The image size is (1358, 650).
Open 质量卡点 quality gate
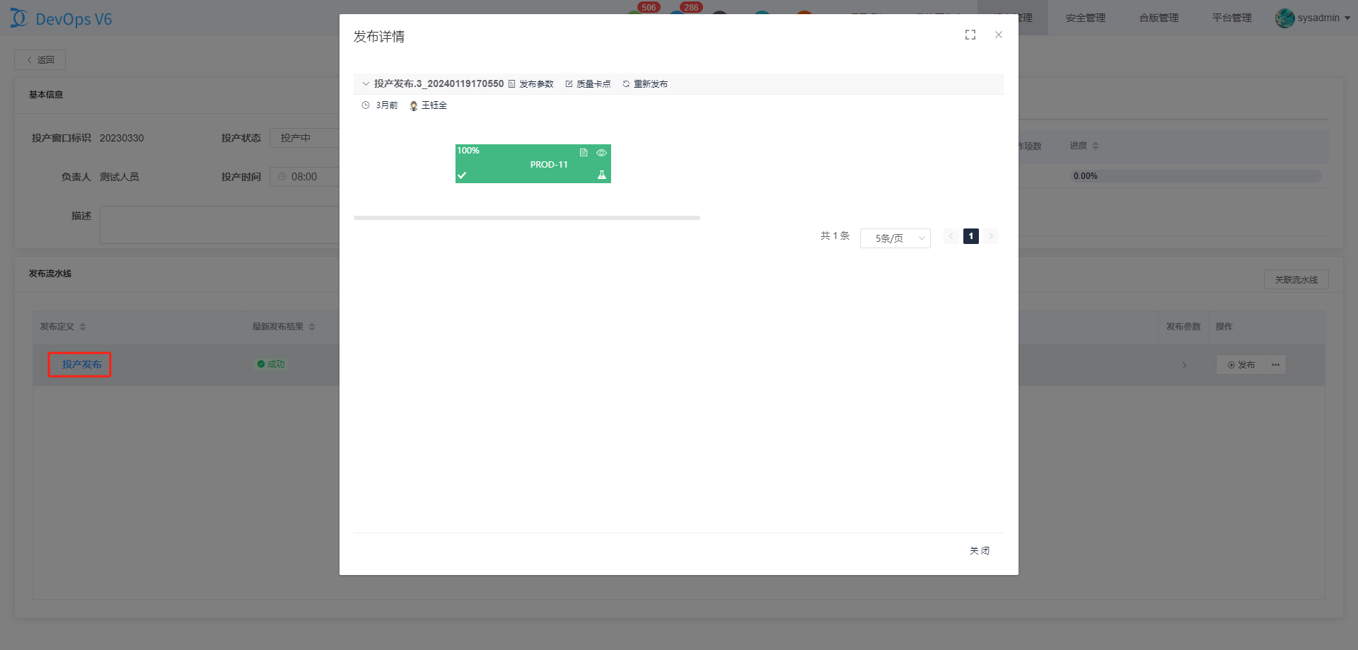(x=588, y=84)
